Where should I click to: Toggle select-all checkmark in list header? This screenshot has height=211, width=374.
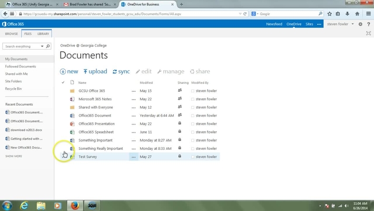[x=63, y=82]
